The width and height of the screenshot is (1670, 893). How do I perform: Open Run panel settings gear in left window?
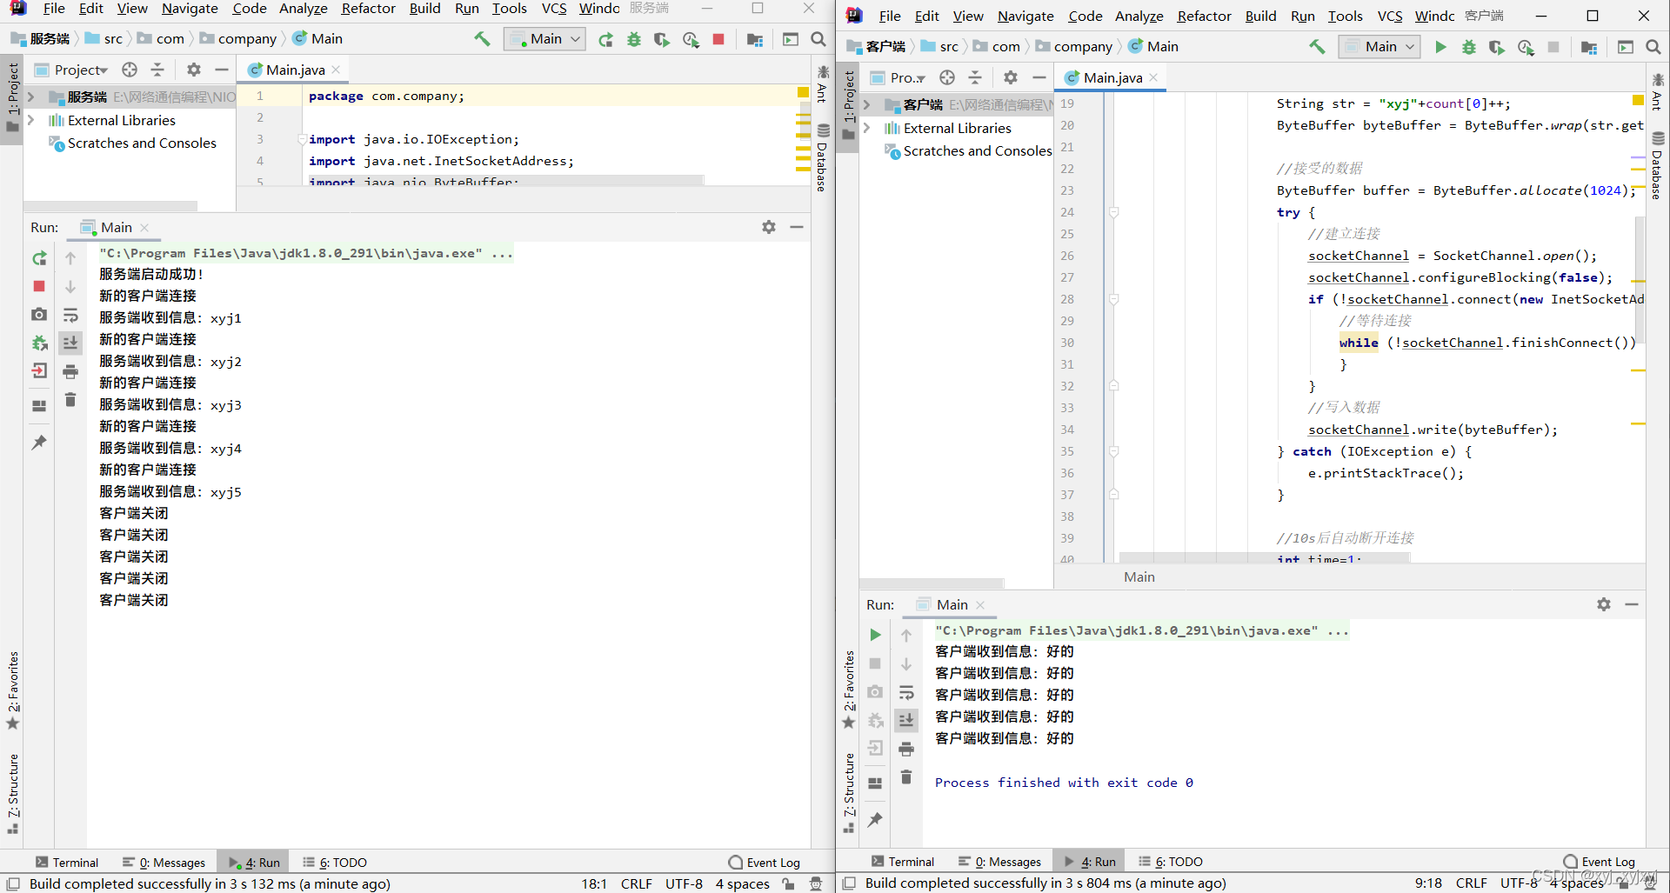pos(769,227)
